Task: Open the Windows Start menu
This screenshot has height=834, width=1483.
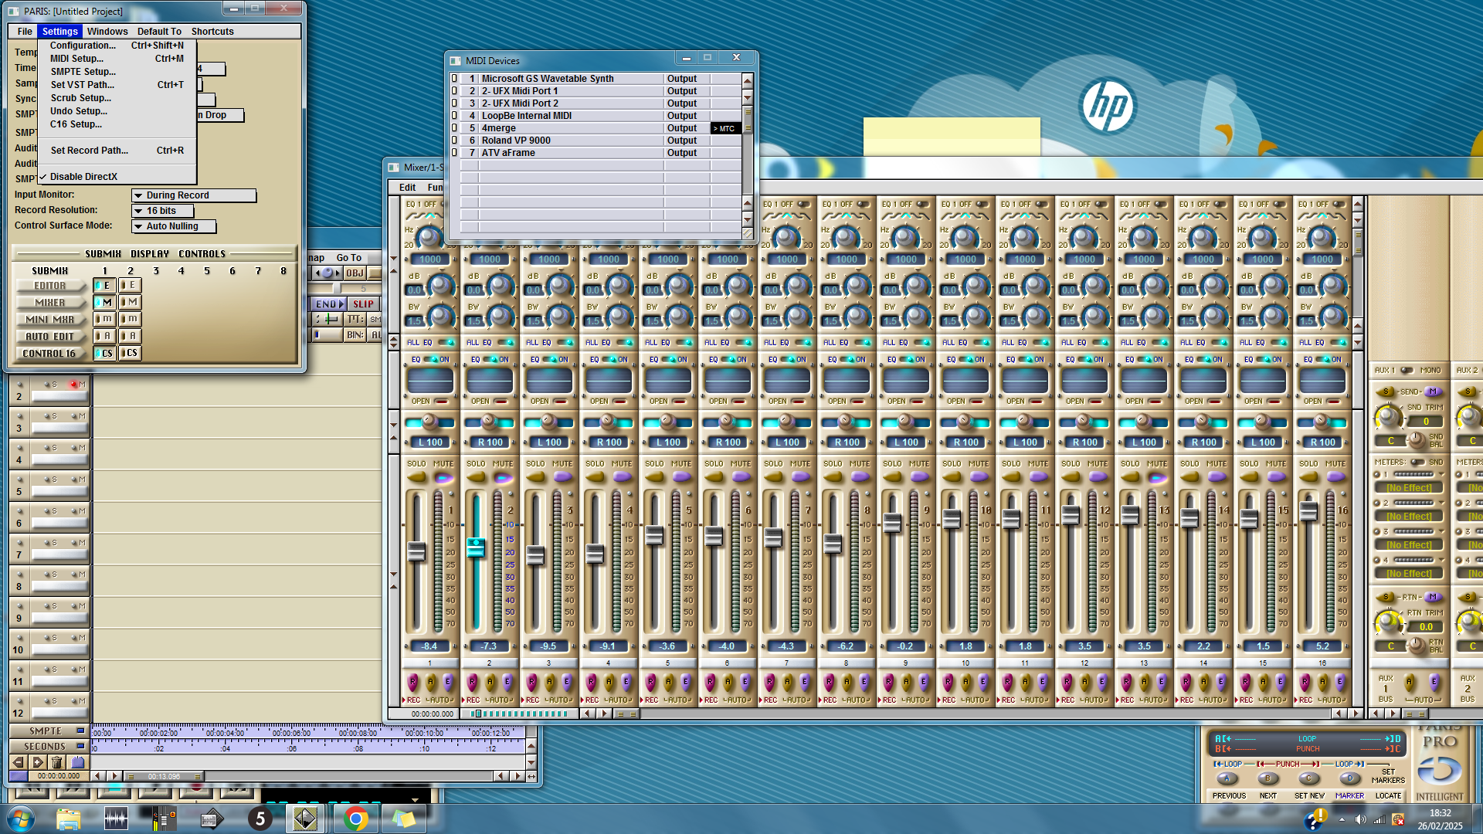Action: (21, 819)
